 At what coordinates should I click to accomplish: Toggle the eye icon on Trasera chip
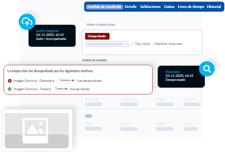click(x=66, y=89)
